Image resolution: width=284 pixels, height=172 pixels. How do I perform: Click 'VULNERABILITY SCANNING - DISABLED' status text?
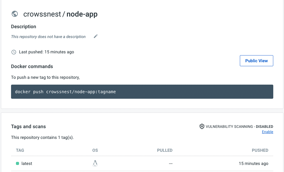pos(239,127)
